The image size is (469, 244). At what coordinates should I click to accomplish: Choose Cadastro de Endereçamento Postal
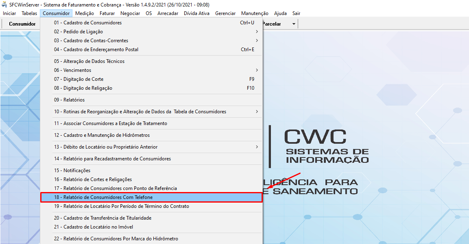pyautogui.click(x=151, y=50)
